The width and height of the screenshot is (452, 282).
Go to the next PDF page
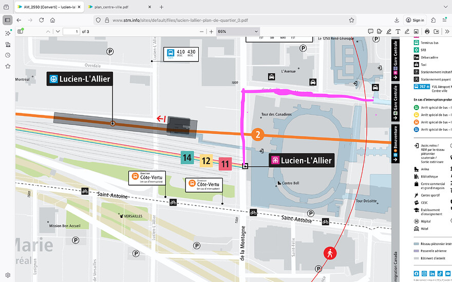[x=58, y=31]
